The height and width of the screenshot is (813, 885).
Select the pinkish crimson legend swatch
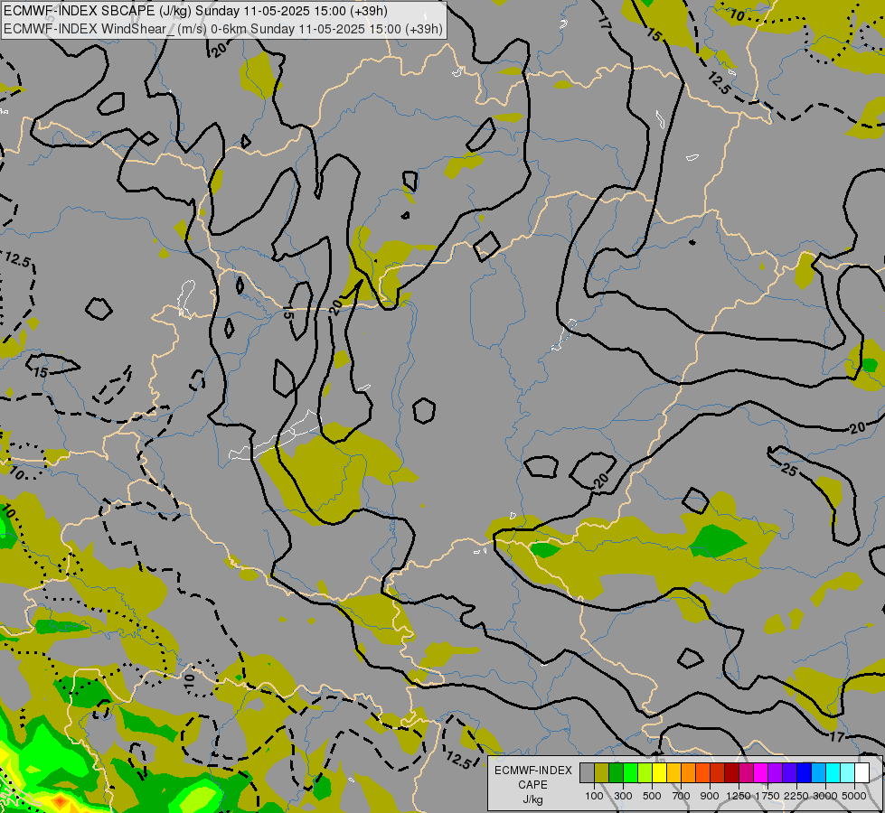pyautogui.click(x=746, y=772)
